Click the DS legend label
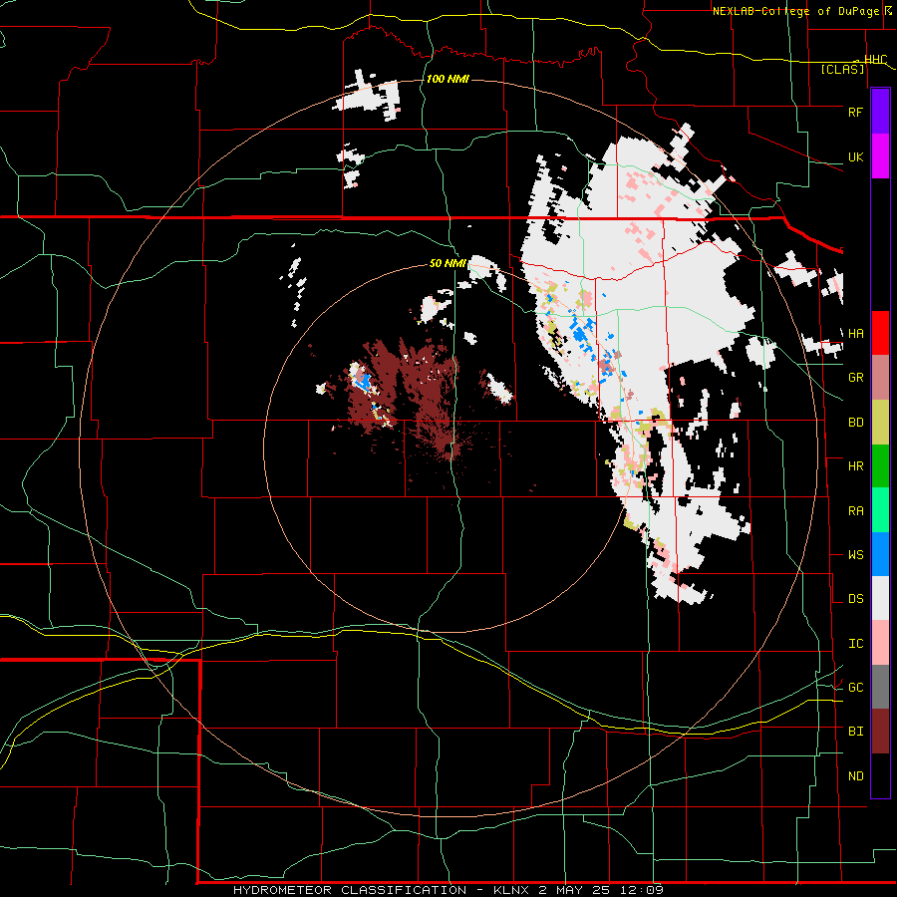Image resolution: width=897 pixels, height=897 pixels. (x=855, y=599)
